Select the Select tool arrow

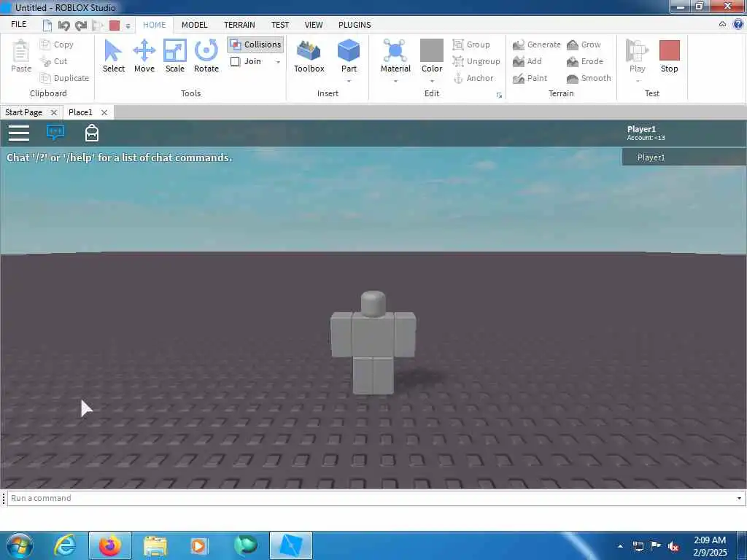[x=113, y=55]
